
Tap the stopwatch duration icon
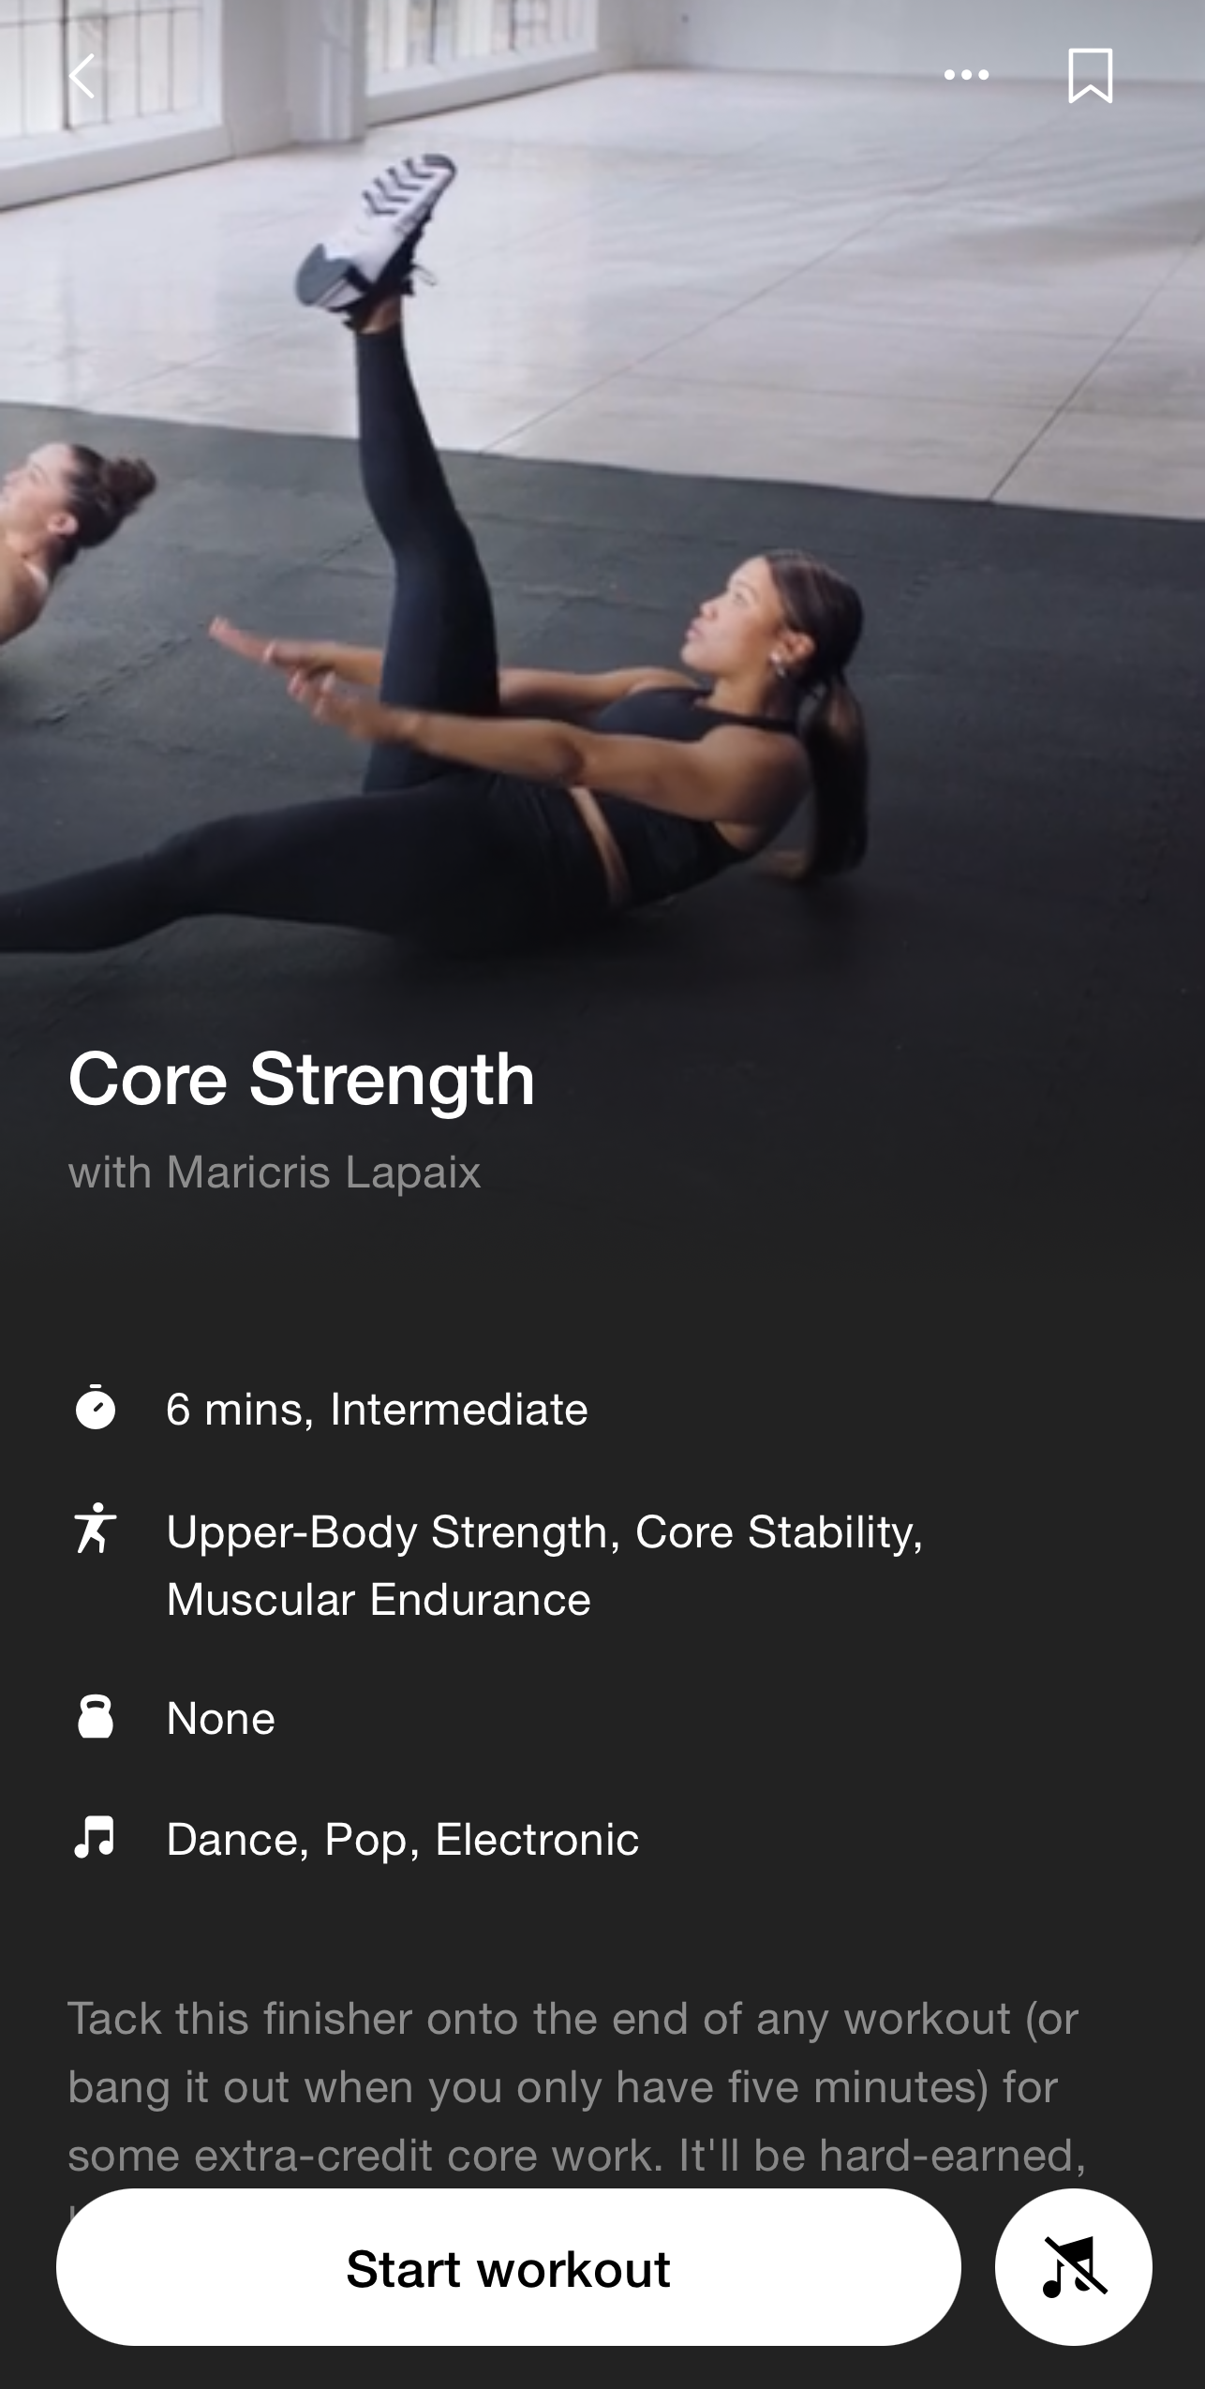pos(95,1407)
